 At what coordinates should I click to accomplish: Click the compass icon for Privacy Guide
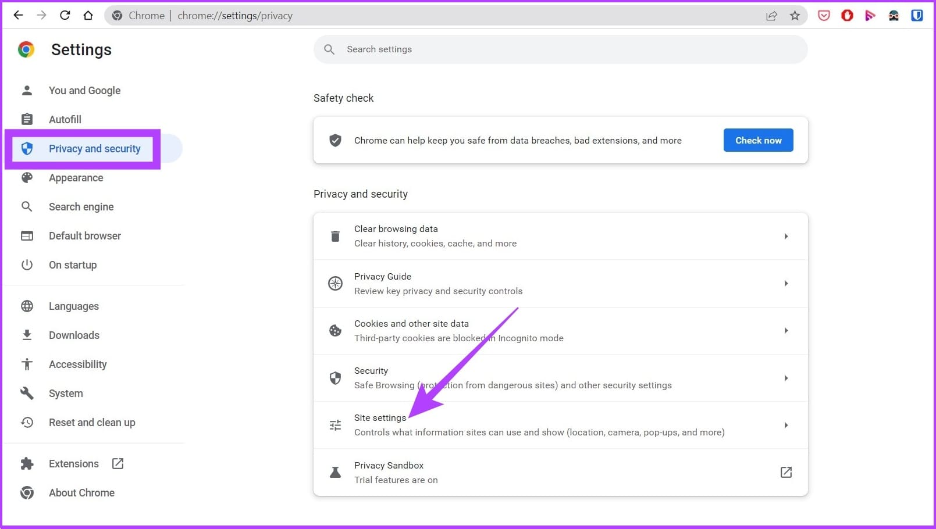tap(336, 284)
